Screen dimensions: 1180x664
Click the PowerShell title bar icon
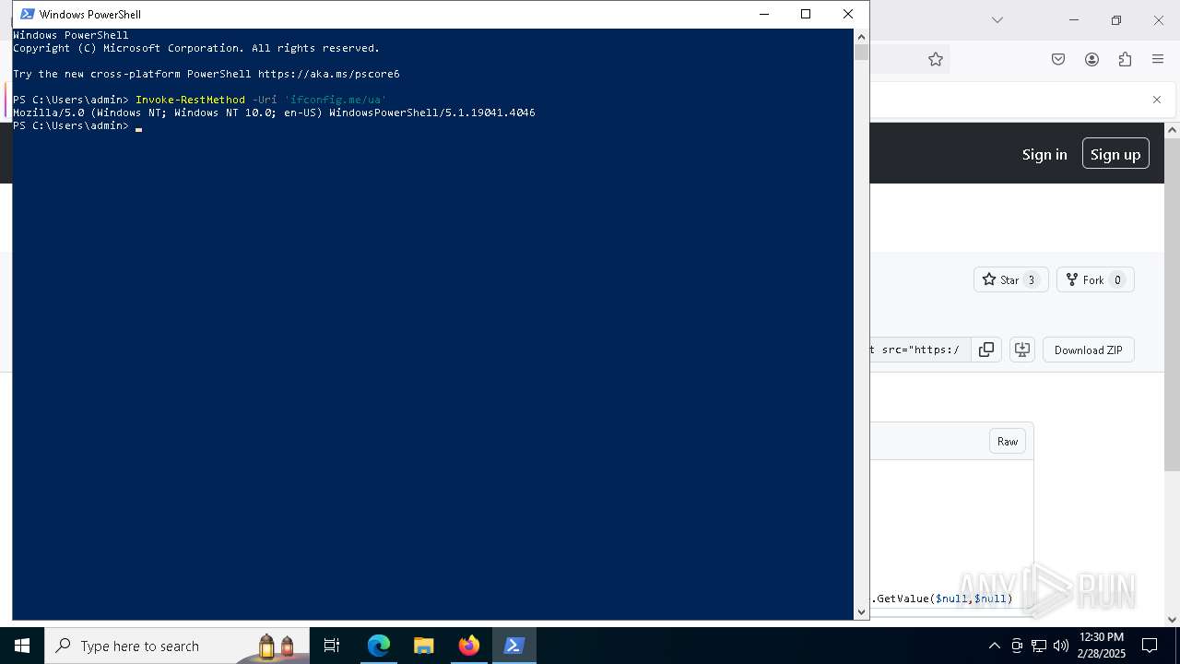click(28, 14)
